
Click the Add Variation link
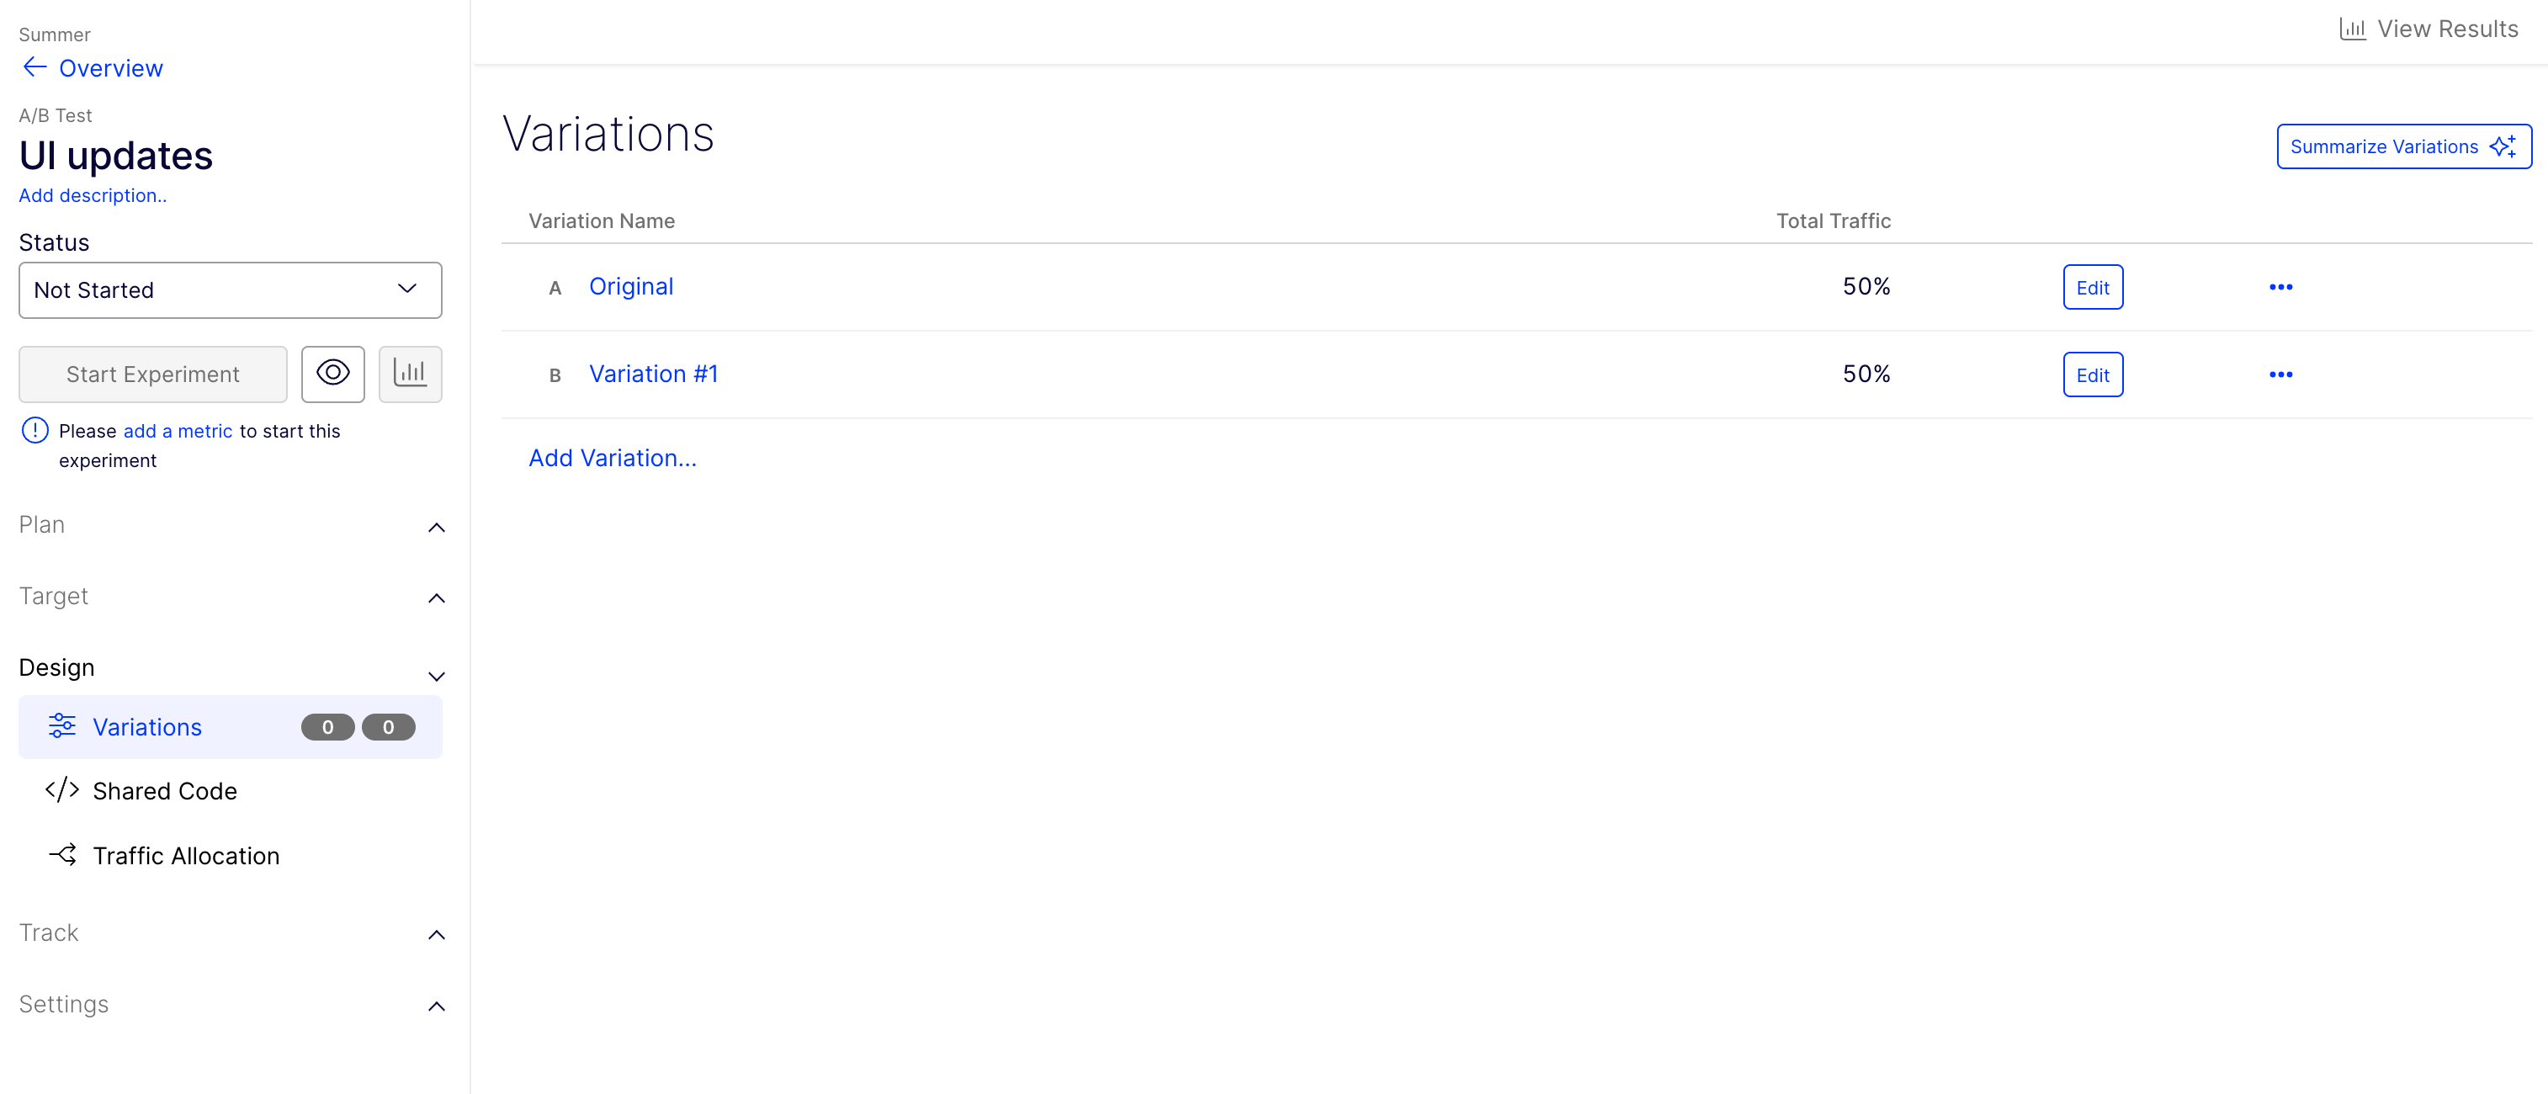pyautogui.click(x=613, y=458)
